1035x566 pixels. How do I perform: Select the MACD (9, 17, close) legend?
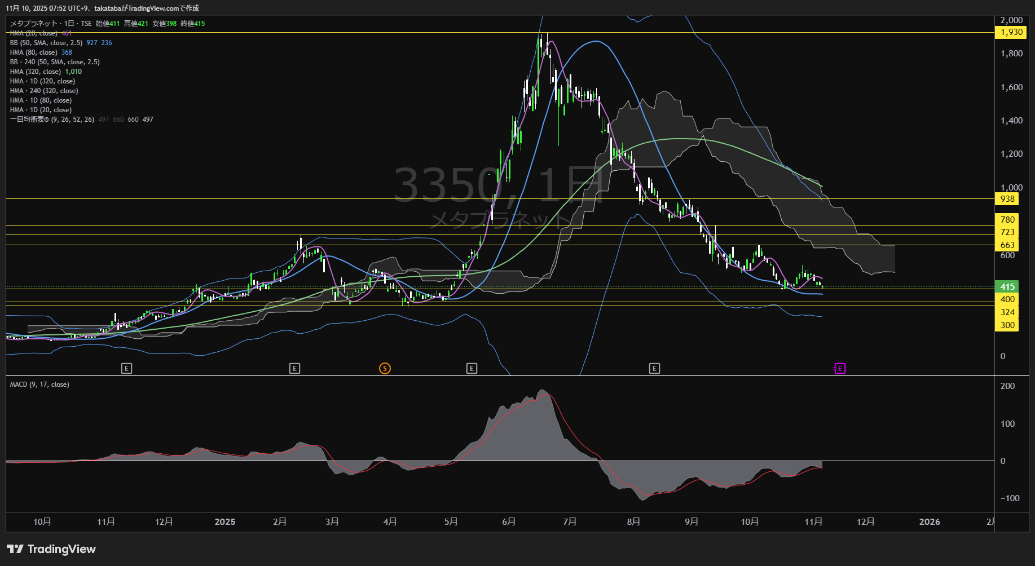coord(39,384)
